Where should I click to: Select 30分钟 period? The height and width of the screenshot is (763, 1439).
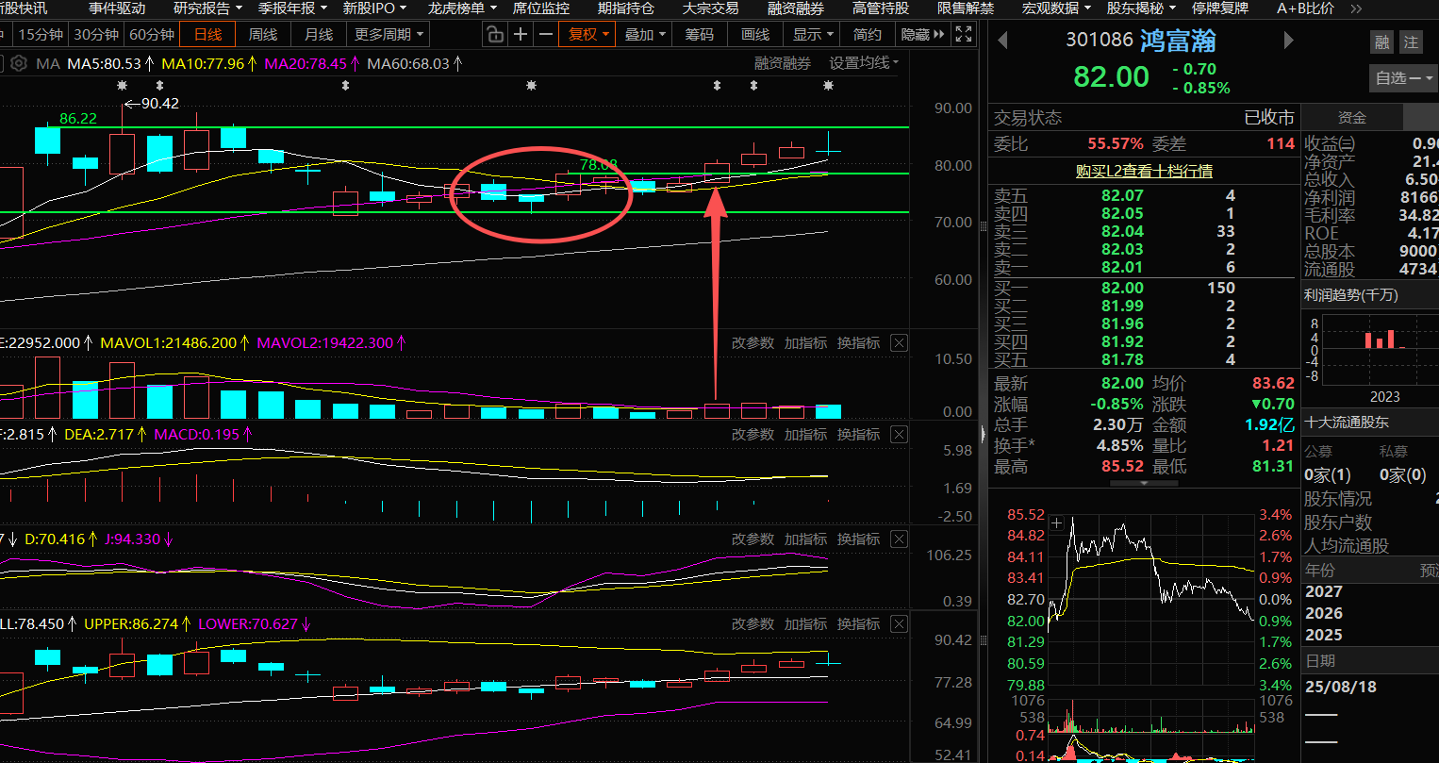click(96, 35)
